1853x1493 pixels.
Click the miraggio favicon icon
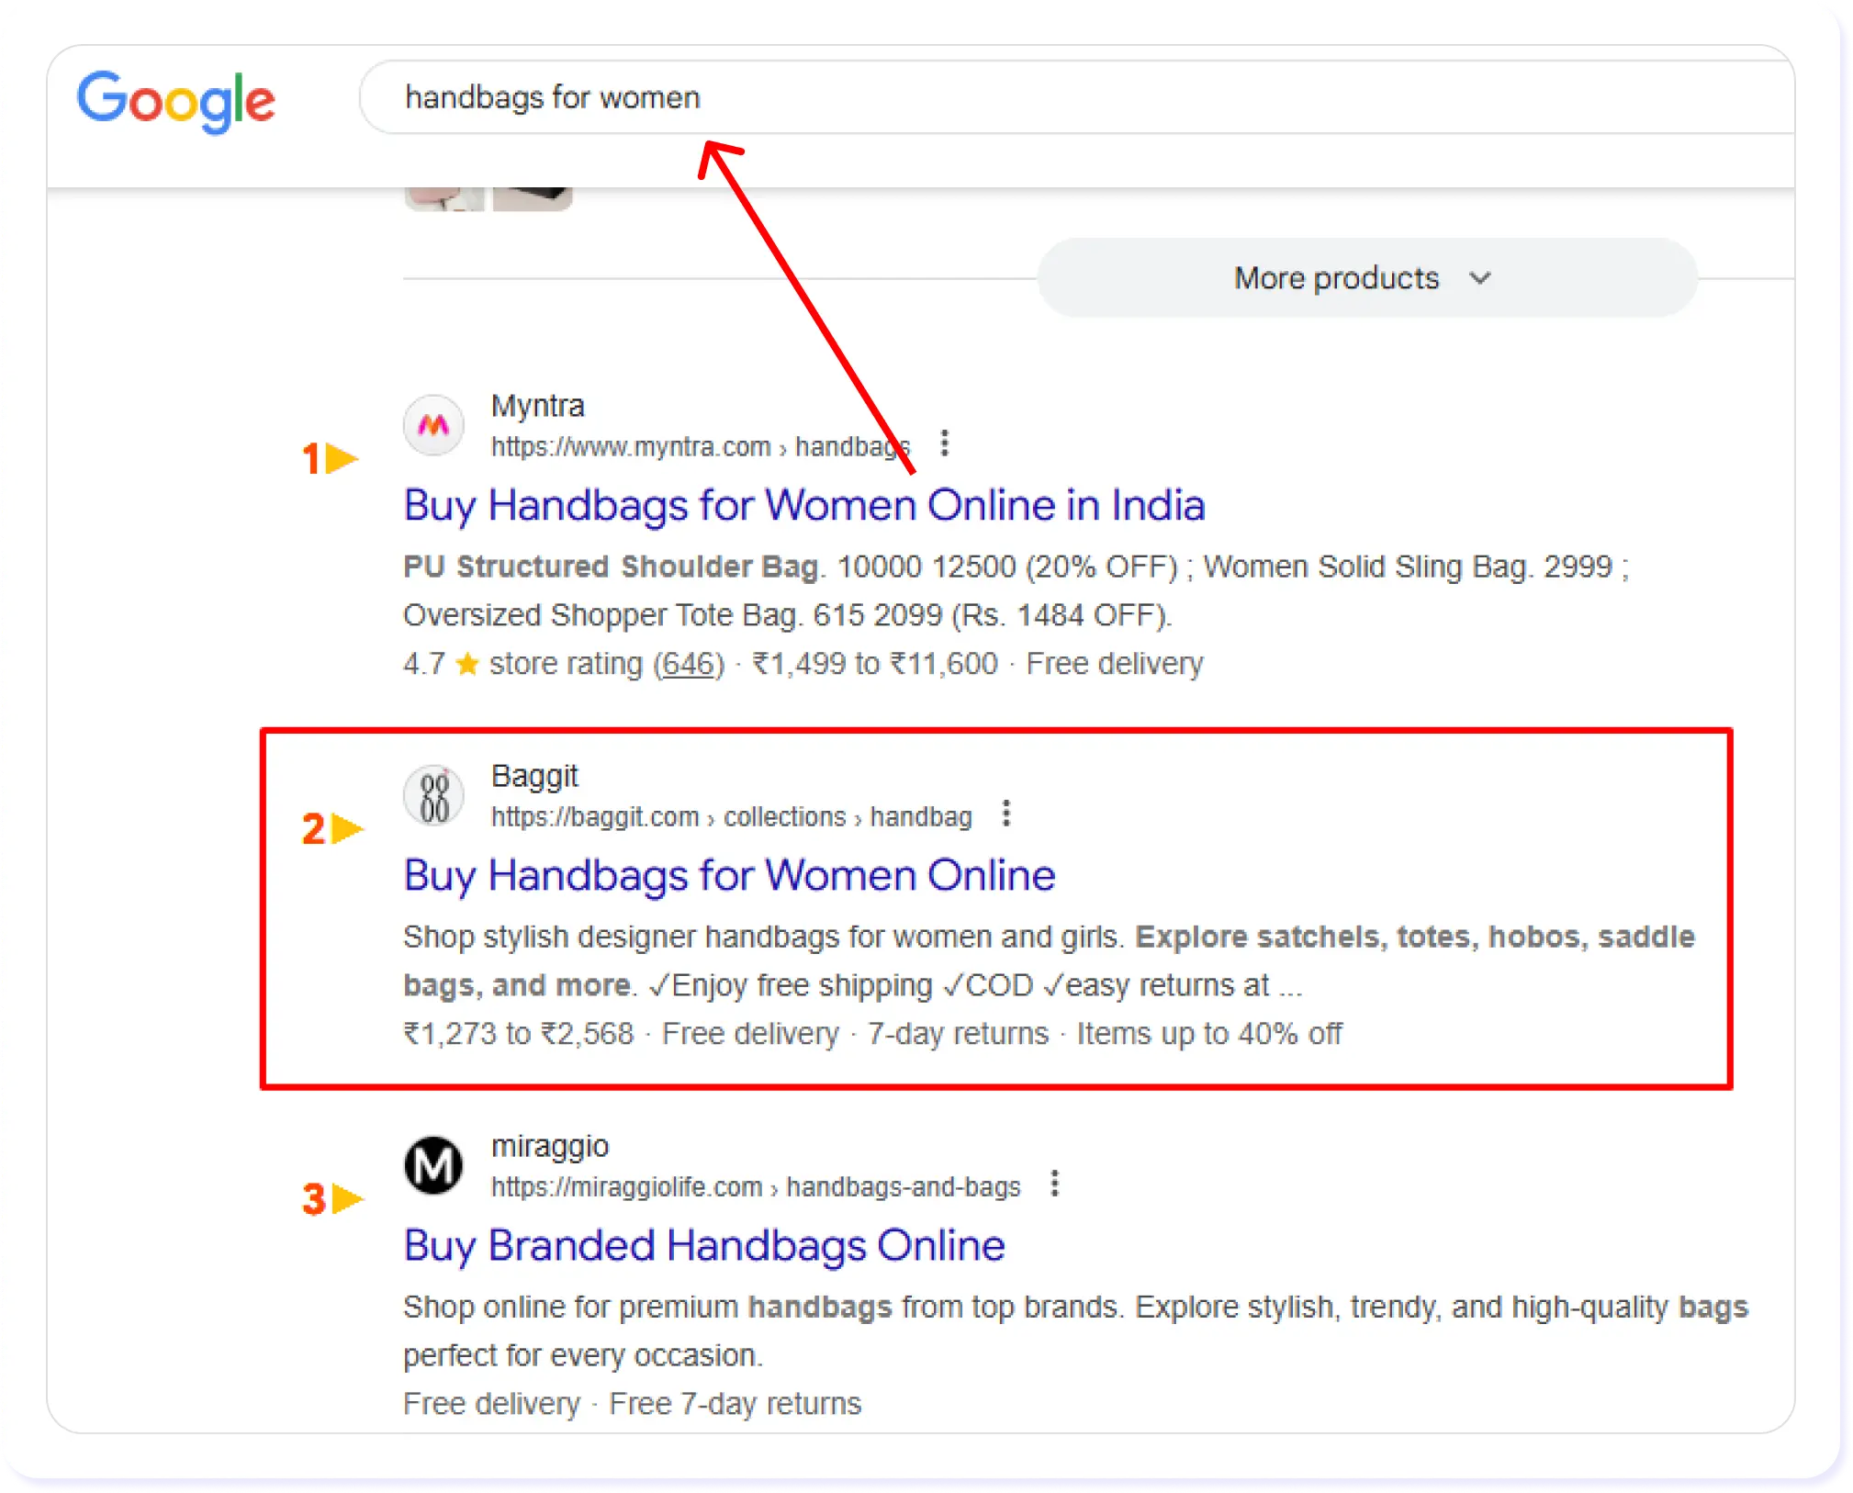(x=433, y=1166)
